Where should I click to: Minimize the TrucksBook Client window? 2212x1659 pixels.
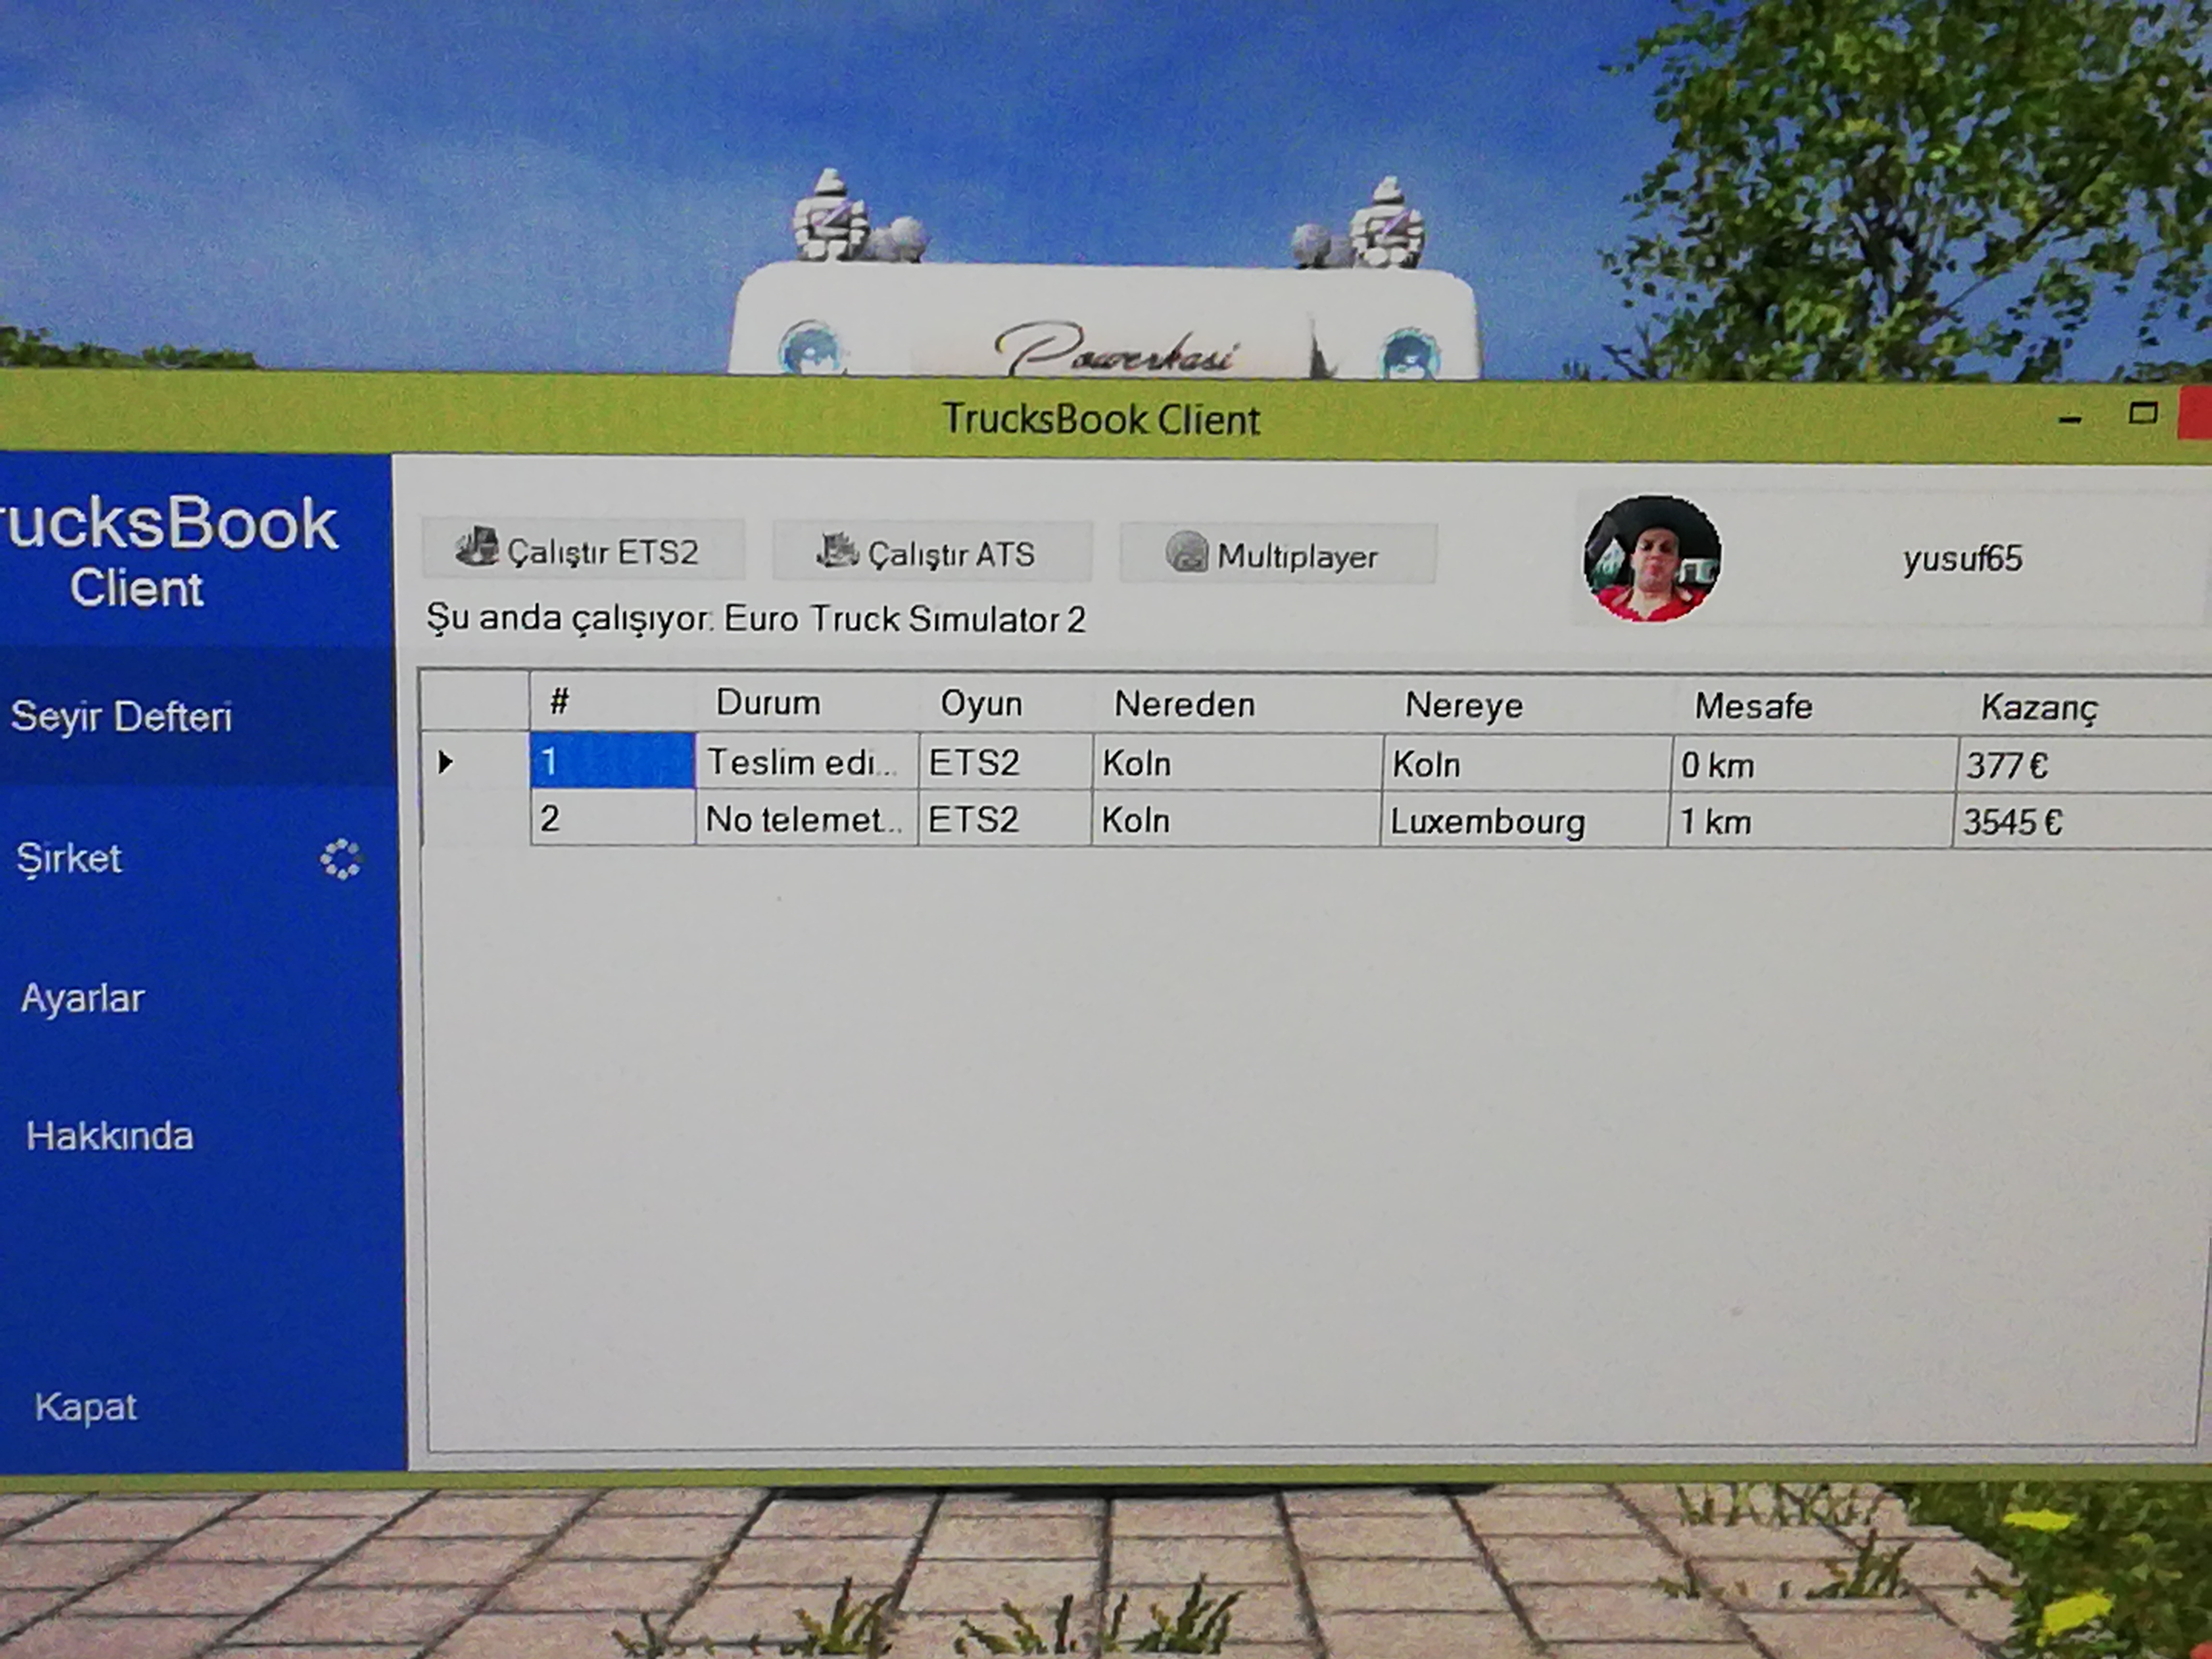coord(2070,419)
